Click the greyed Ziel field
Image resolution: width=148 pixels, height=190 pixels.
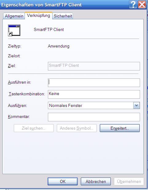point(94,66)
